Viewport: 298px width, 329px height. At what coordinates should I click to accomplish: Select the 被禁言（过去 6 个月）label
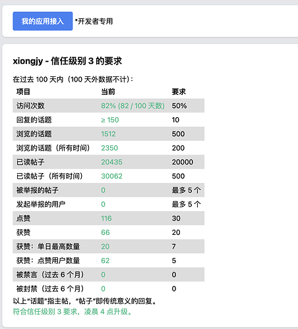pyautogui.click(x=50, y=274)
